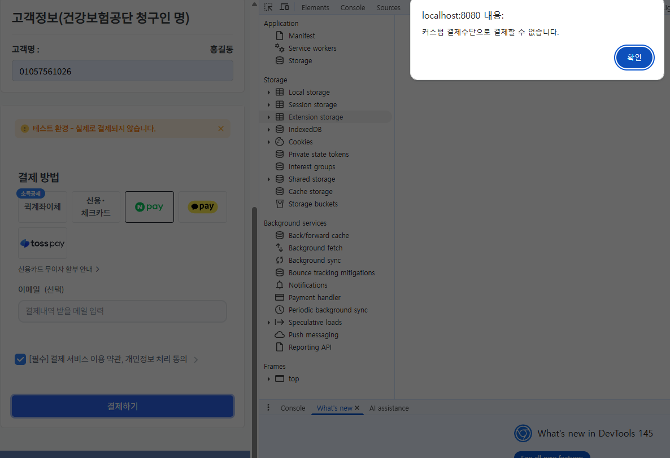Choose 신용·체크카드 payment method
670x458 pixels.
tap(95, 207)
